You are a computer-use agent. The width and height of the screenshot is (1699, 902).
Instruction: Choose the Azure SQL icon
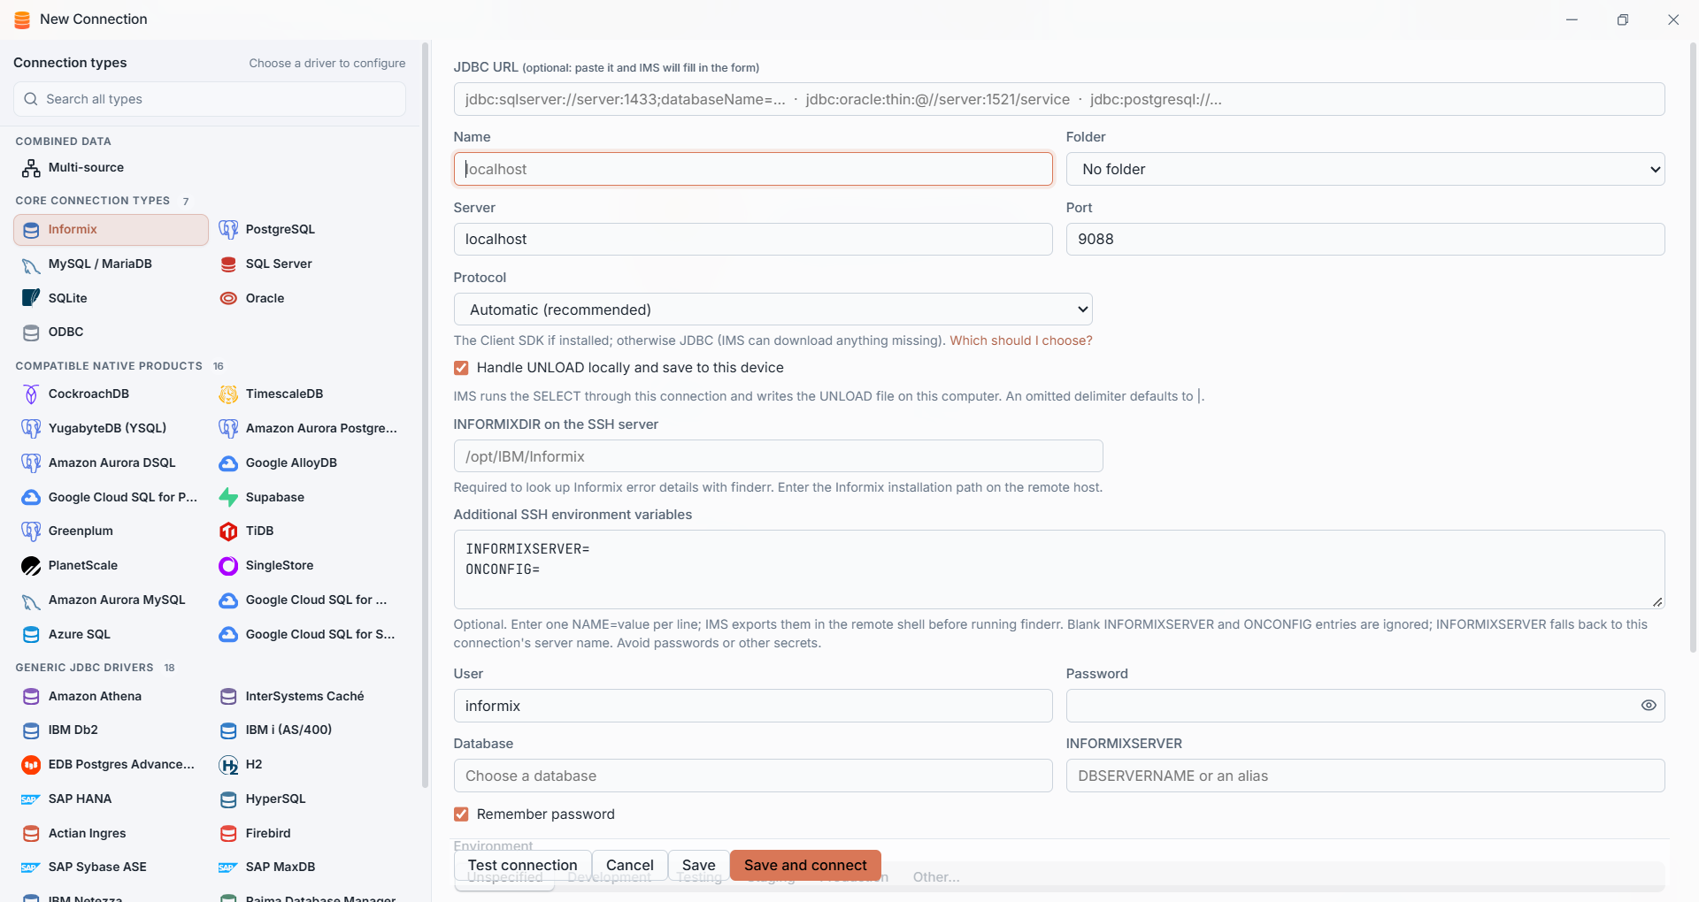pos(31,634)
